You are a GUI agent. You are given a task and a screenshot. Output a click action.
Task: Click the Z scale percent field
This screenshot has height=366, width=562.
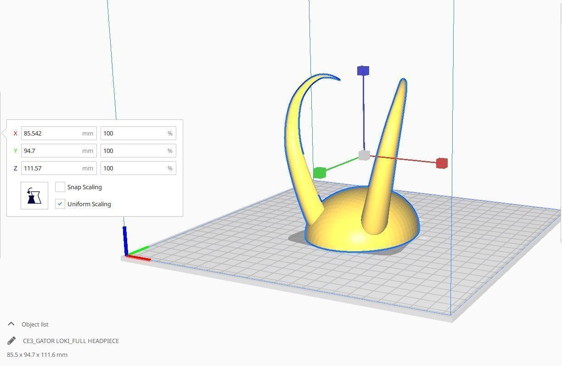(138, 168)
